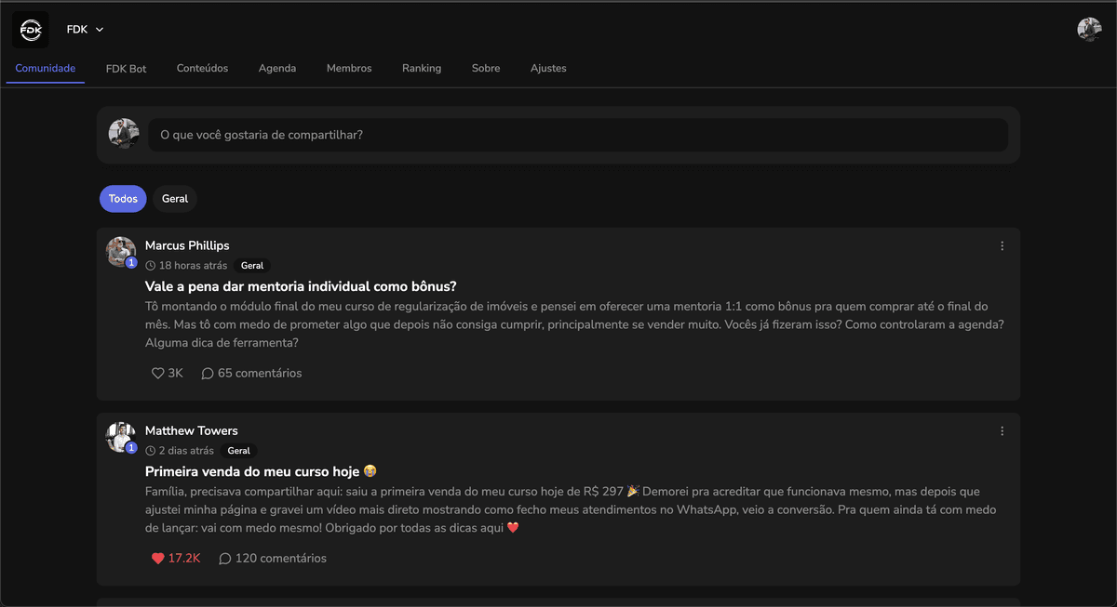Click the clock icon showing 18 horas atrás
This screenshot has width=1117, height=607.
[150, 265]
